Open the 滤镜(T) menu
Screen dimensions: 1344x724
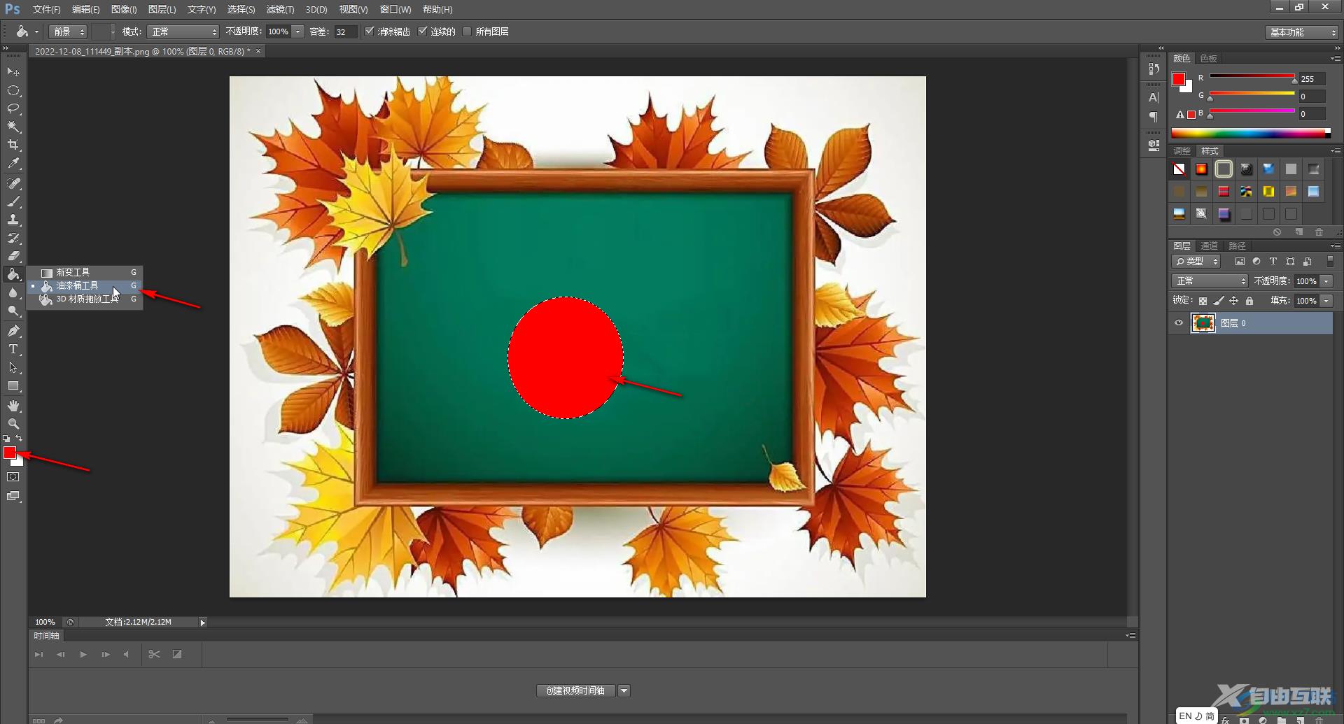280,9
